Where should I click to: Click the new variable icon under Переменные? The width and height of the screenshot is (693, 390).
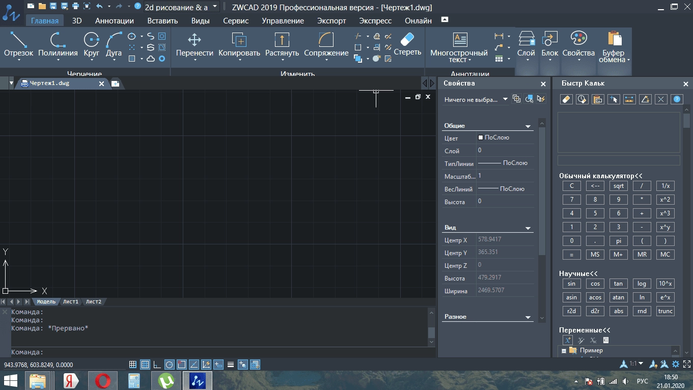(567, 340)
